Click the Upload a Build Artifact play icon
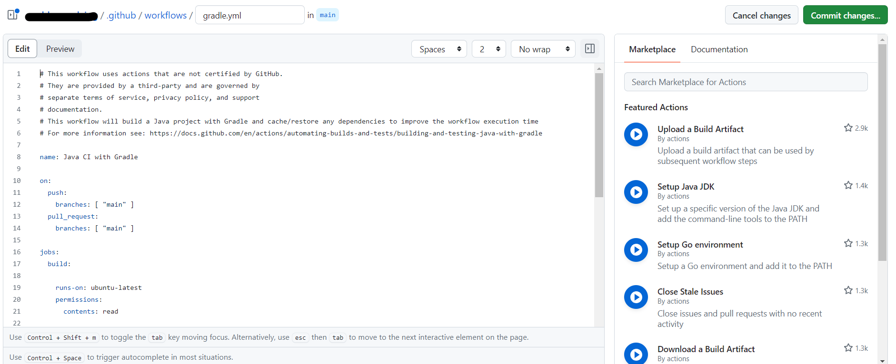This screenshot has width=896, height=364. pos(636,134)
